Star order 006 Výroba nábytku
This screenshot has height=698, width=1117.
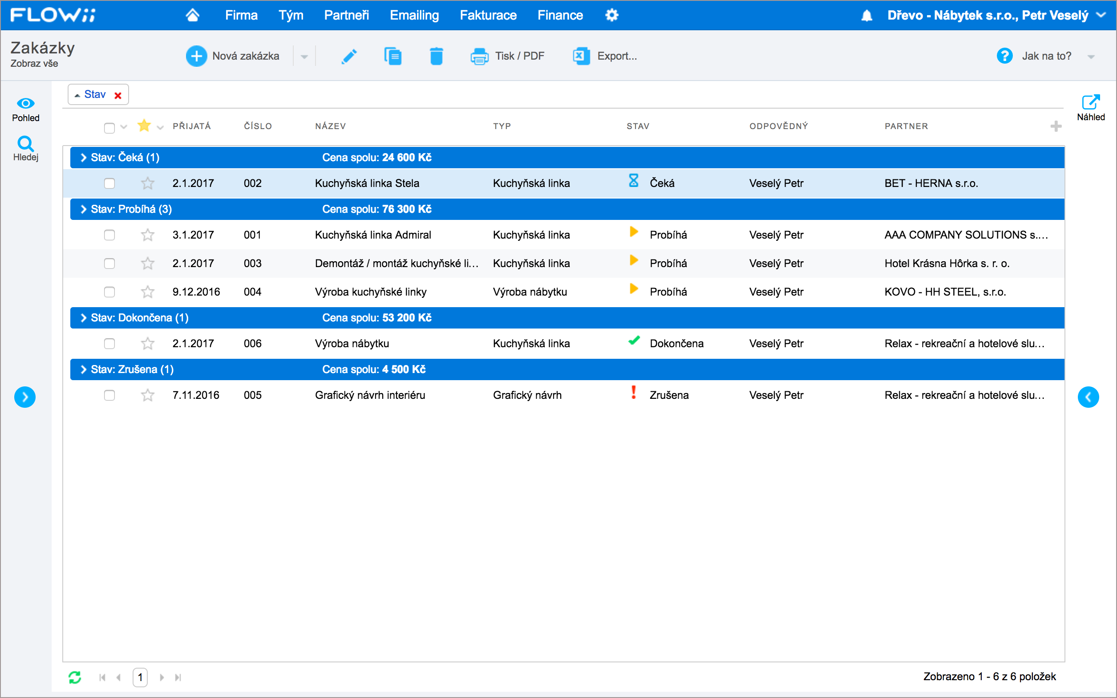147,344
